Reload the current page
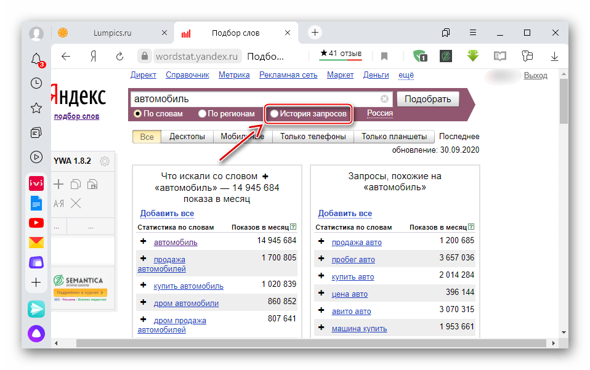590x370 pixels. pyautogui.click(x=119, y=55)
